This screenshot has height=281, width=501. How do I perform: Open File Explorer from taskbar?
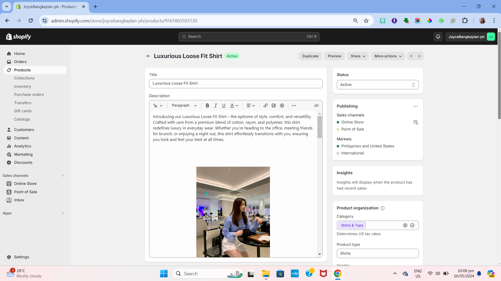[266, 274]
